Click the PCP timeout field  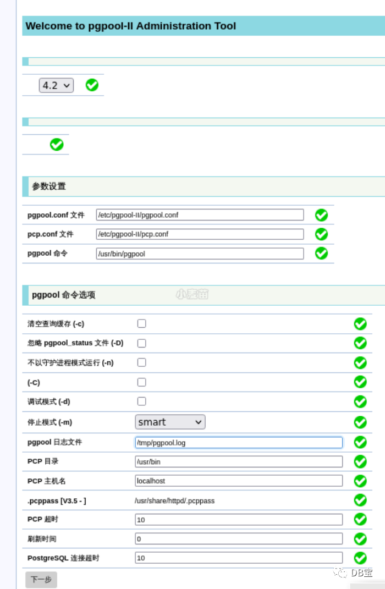[239, 520]
